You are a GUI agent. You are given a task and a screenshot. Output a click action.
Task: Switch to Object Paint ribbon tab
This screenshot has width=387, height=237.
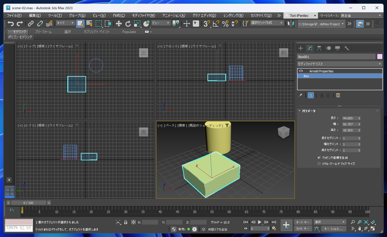click(96, 32)
